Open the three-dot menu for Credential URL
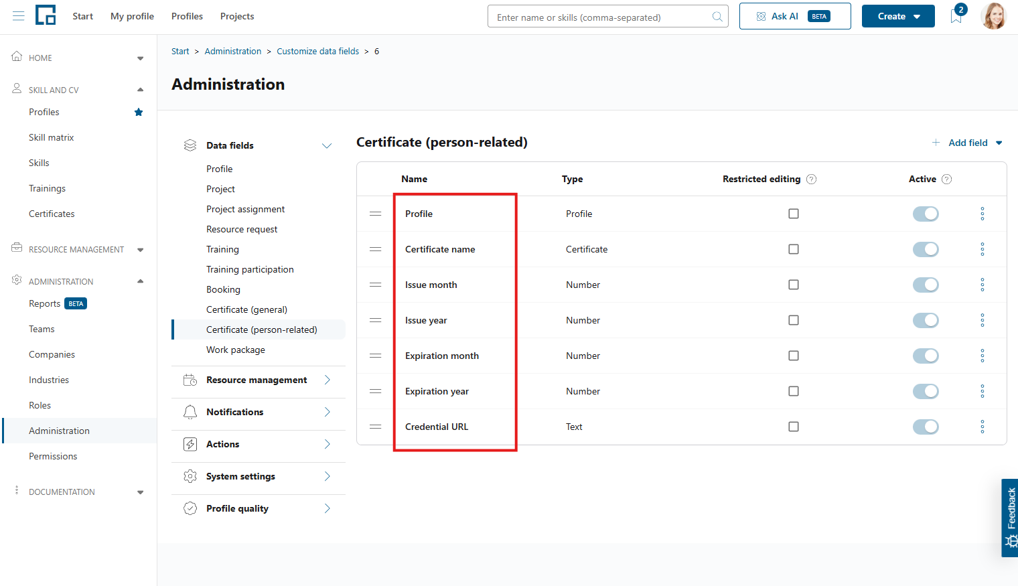 [x=983, y=427]
